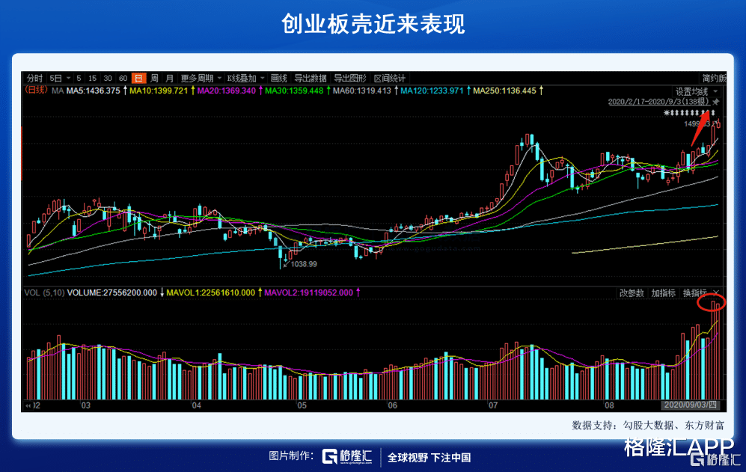Image resolution: width=746 pixels, height=472 pixels.
Task: Click the 08 month marker on time axis
Action: click(x=609, y=405)
